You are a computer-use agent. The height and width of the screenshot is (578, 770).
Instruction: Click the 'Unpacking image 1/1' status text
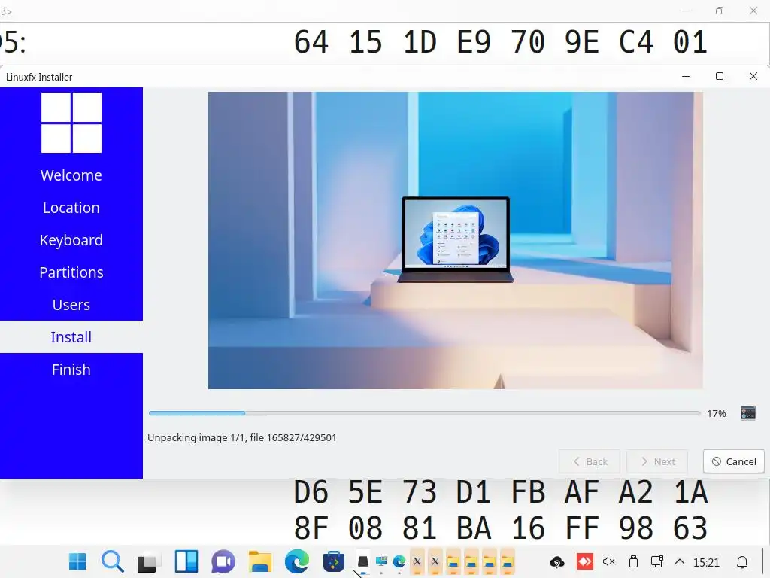[242, 437]
